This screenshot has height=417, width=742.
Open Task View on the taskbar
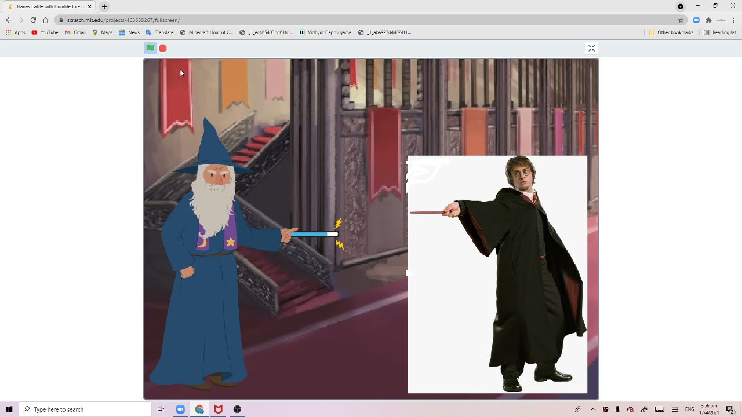pyautogui.click(x=161, y=409)
